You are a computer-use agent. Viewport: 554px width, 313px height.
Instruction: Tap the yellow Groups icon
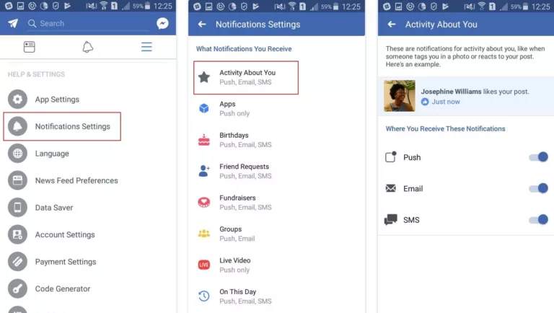204,234
